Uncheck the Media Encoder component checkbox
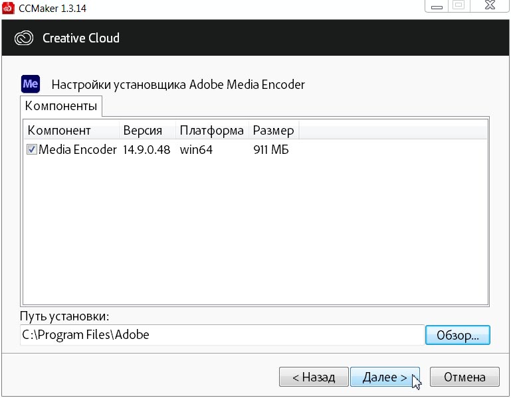Image resolution: width=511 pixels, height=398 pixels. click(32, 149)
